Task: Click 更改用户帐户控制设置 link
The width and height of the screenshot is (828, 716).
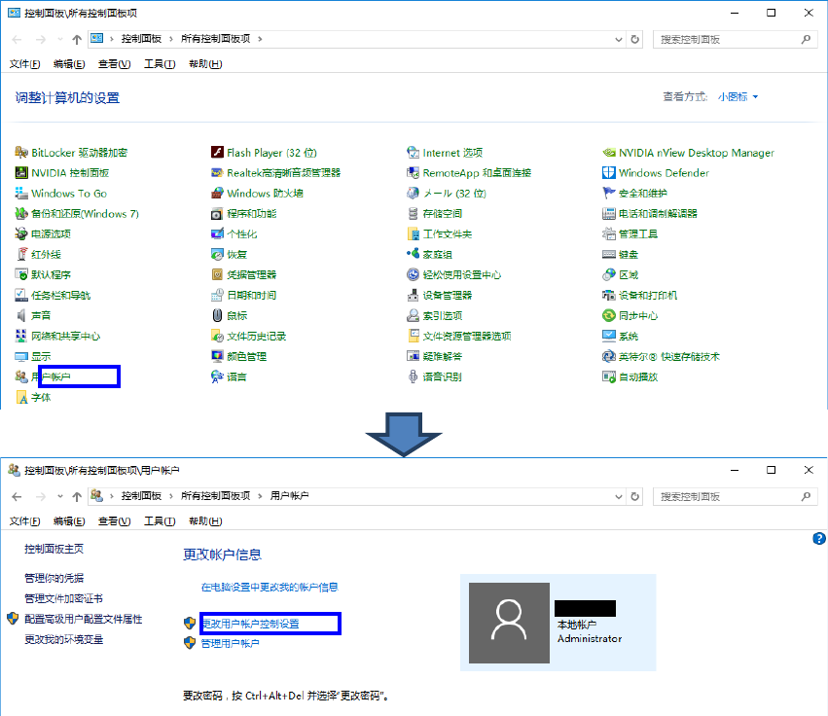Action: pos(250,624)
